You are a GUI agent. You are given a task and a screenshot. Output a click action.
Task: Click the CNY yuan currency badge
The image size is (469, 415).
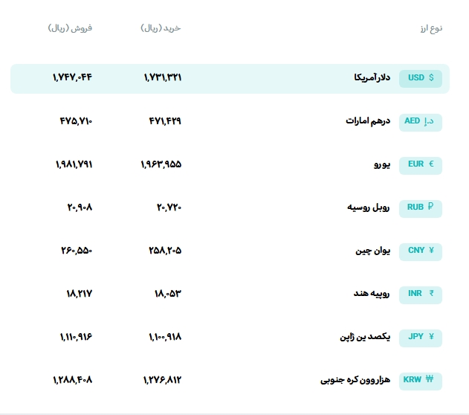pyautogui.click(x=421, y=251)
